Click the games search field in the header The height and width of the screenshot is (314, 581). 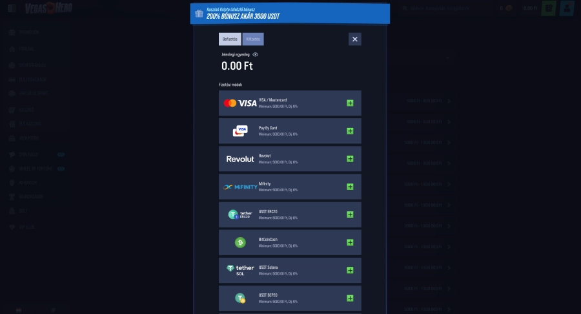(445, 8)
